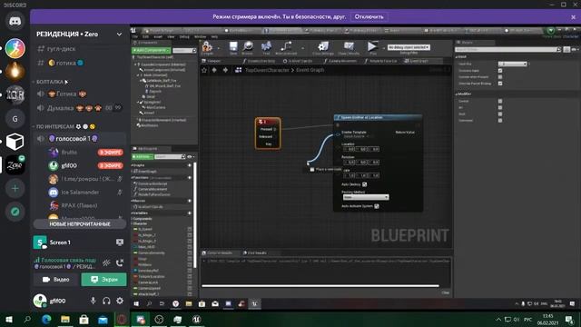The image size is (581, 327).
Task: Click the Browse magnifier icon in the Unreal toolbar
Action: click(247, 47)
